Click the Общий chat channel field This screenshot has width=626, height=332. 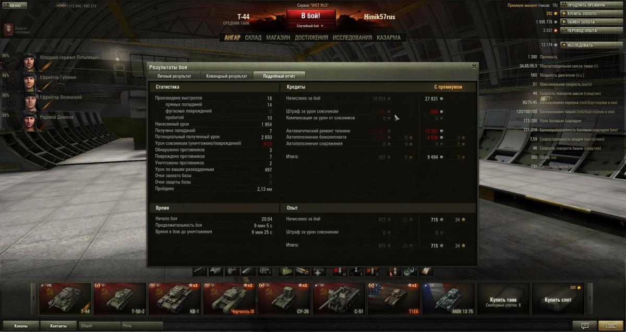(x=99, y=325)
